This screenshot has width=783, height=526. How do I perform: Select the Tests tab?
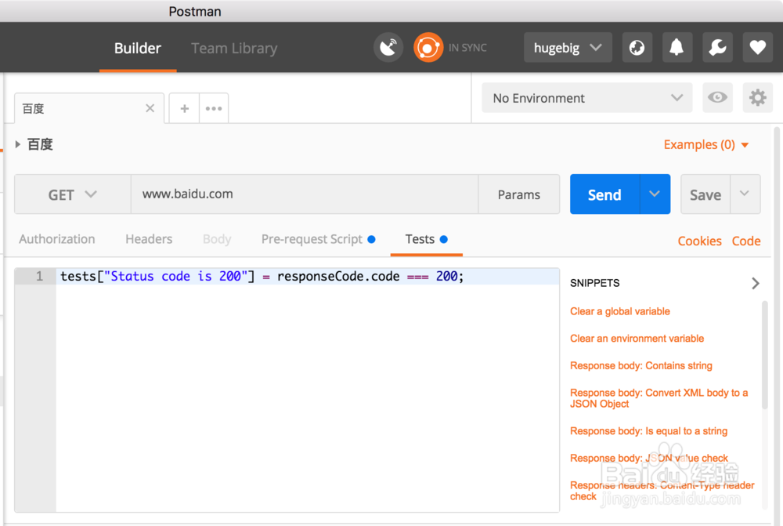(426, 240)
